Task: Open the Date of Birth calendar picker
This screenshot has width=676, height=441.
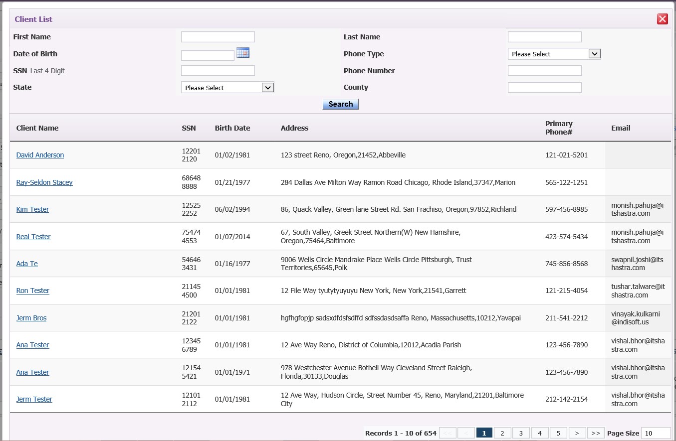Action: point(243,53)
